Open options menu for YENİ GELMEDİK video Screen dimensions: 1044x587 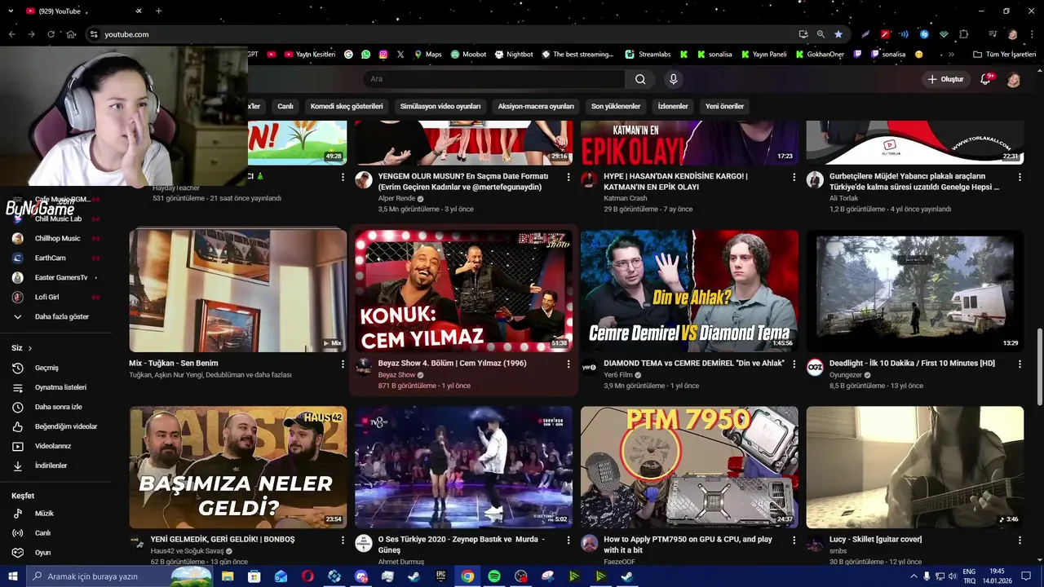(x=343, y=540)
